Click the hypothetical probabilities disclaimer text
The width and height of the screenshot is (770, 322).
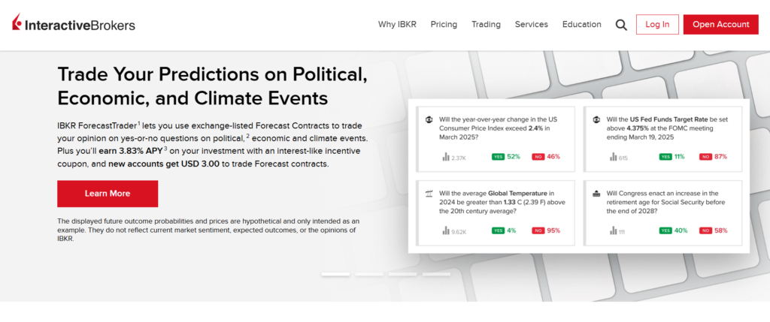[209, 230]
